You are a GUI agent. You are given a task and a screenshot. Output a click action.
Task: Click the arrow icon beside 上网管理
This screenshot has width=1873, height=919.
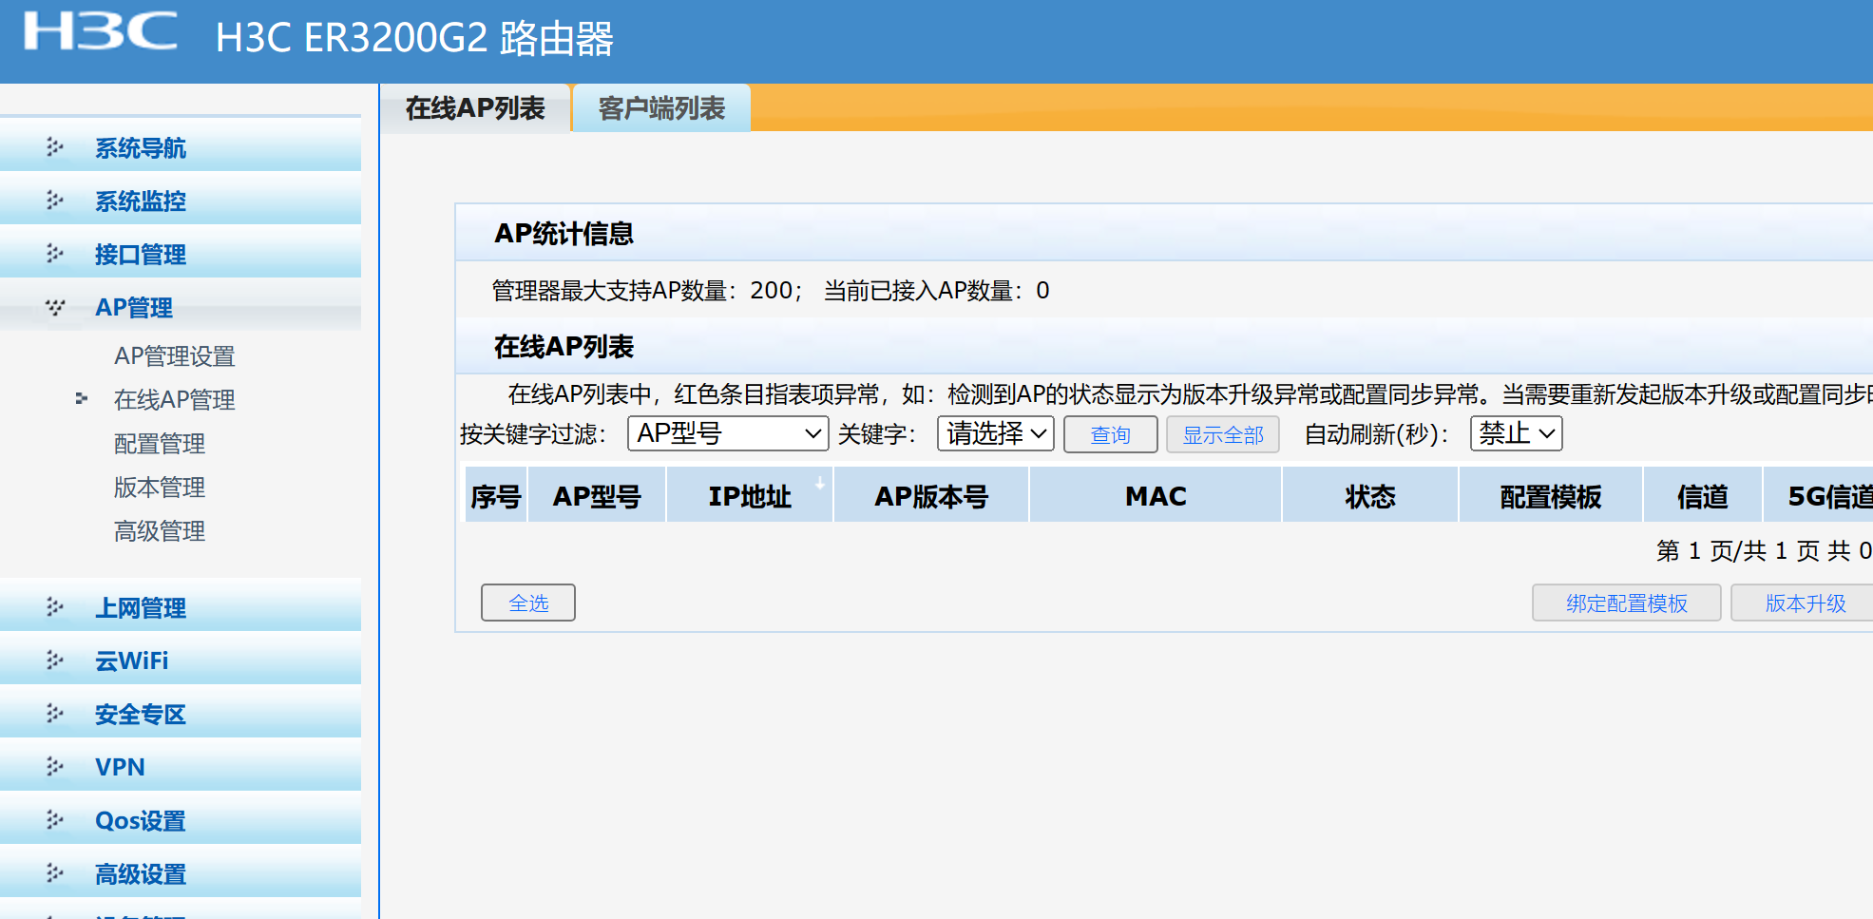pyautogui.click(x=55, y=607)
